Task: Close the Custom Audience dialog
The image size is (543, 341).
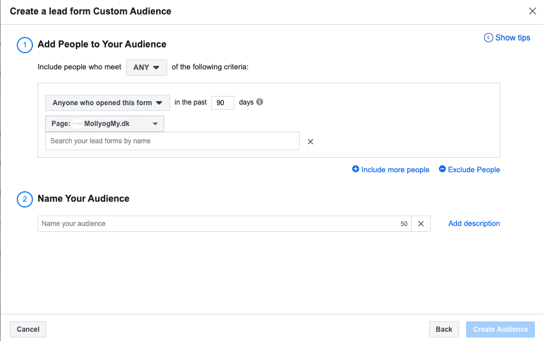Action: (532, 11)
